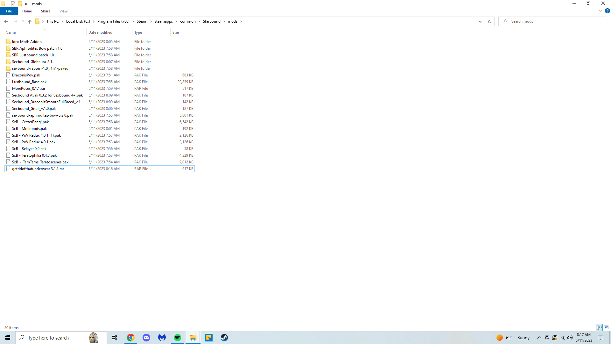Open the notification center icon
This screenshot has width=611, height=344.
(600, 338)
